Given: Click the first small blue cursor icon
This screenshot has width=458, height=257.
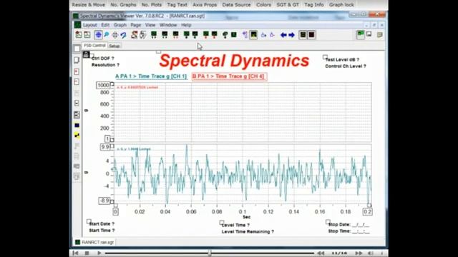Looking at the screenshot, I should coord(263,35).
